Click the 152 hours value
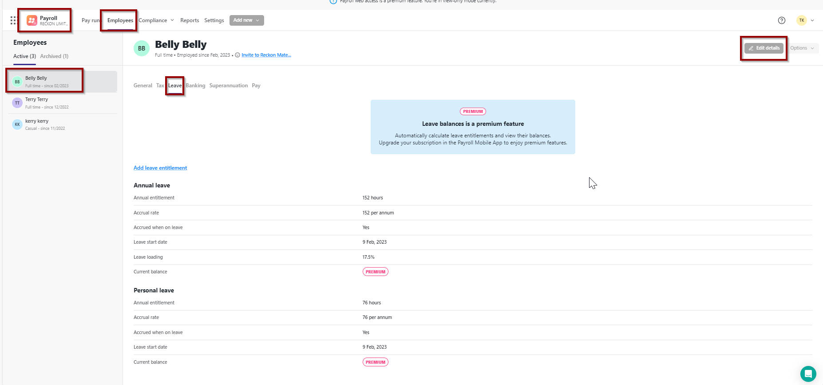 coord(372,198)
